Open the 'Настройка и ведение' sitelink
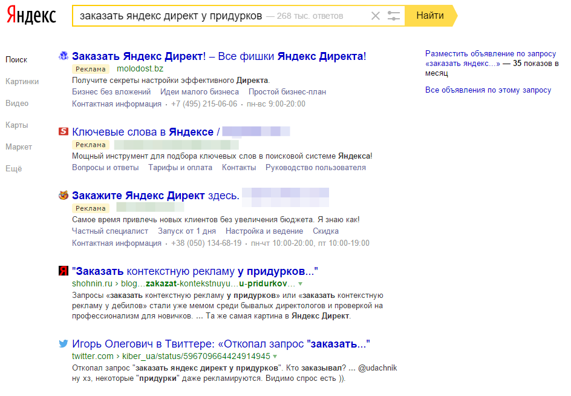 click(264, 231)
